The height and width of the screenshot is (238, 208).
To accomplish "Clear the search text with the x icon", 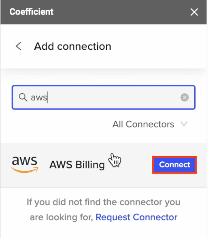I will pyautogui.click(x=185, y=97).
